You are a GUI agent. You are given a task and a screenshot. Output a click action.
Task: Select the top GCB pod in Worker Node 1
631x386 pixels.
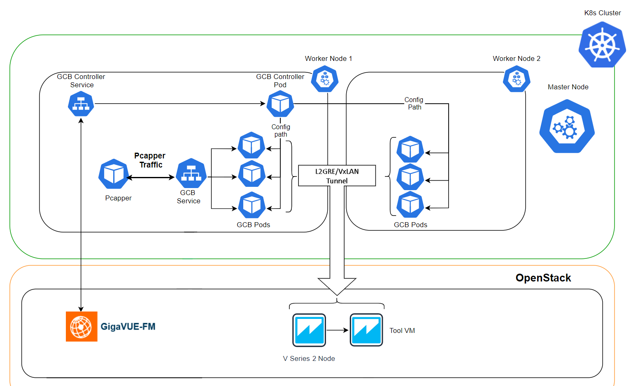pyautogui.click(x=251, y=145)
